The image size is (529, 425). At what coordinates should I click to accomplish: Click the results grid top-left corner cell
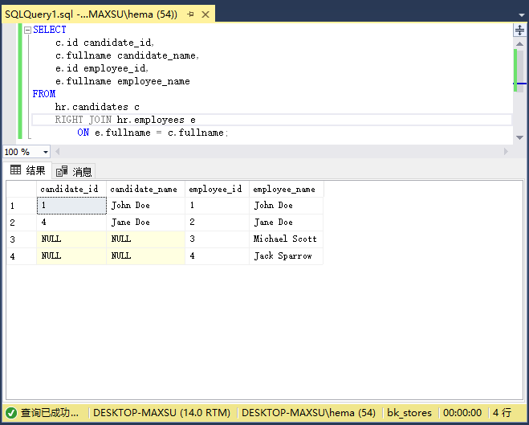click(22, 189)
